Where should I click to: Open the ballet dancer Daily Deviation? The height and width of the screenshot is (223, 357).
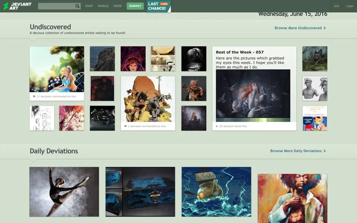[x=64, y=192]
